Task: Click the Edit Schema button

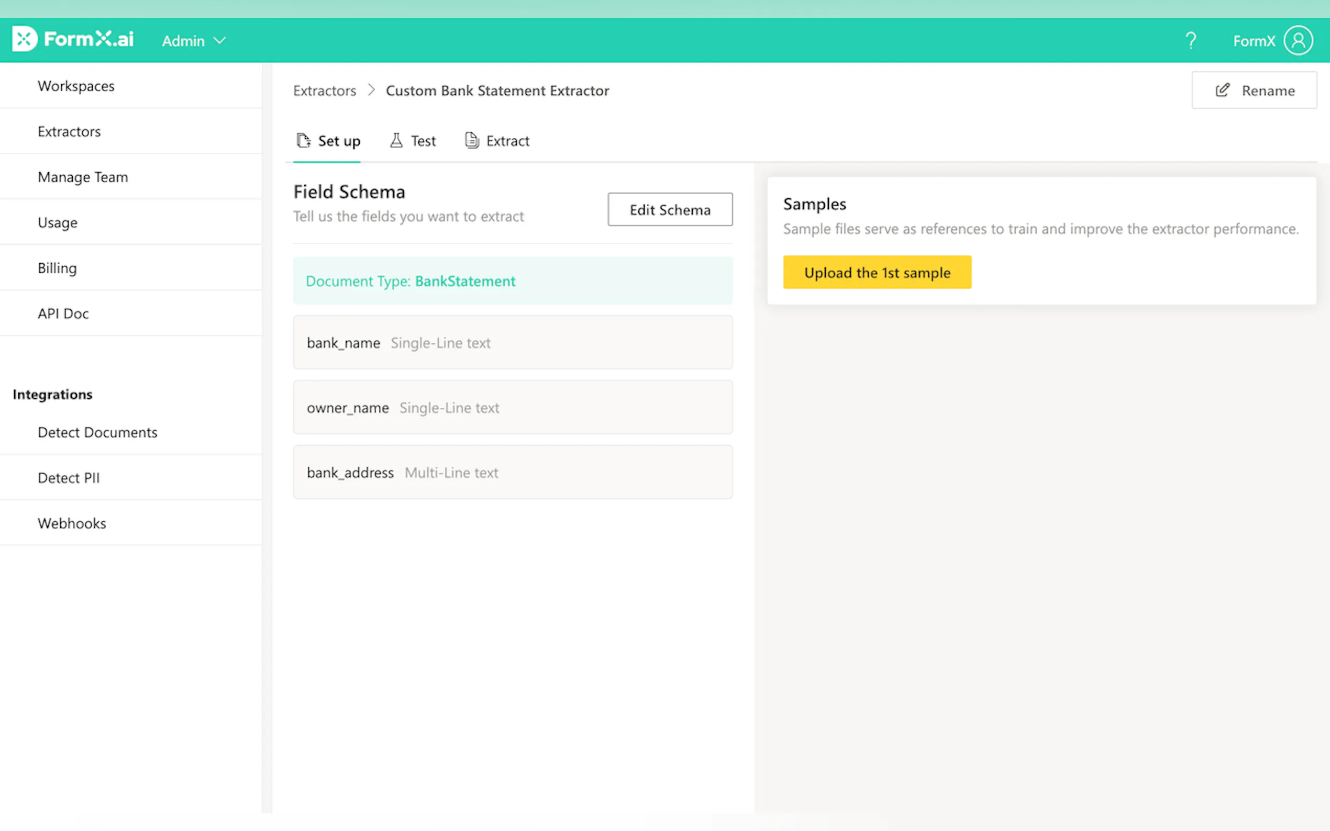Action: (670, 209)
